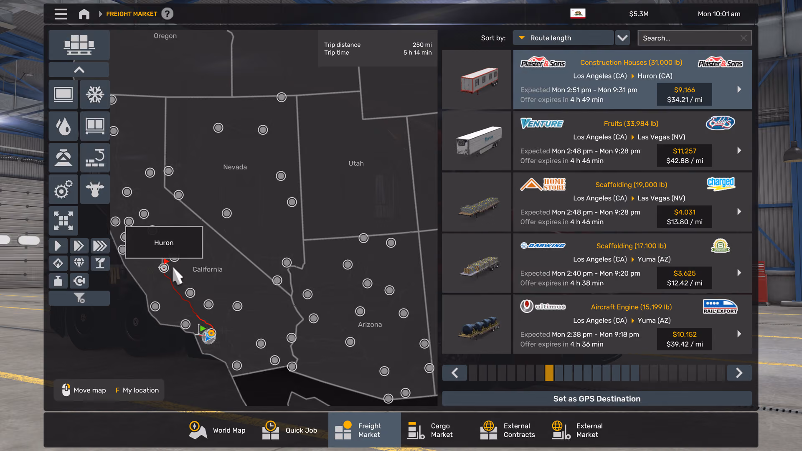Click the My location shortcut
This screenshot has height=451, width=802.
[137, 390]
